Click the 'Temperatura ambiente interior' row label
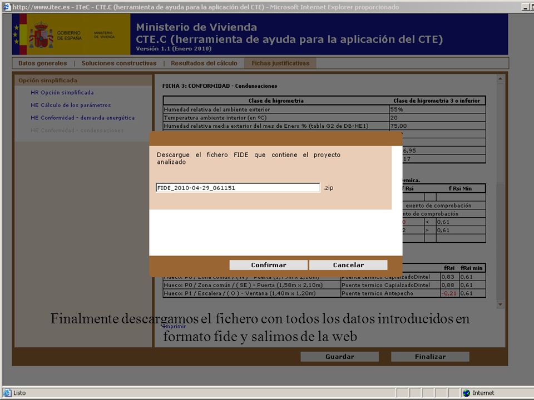 click(215, 118)
